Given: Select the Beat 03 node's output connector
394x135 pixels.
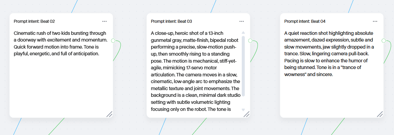Looking at the screenshot, I should [x=250, y=41].
